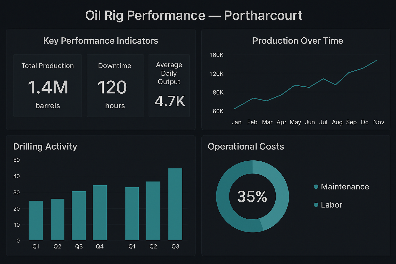This screenshot has height=264, width=396.
Task: Select the Downtime KPI card
Action: pyautogui.click(x=115, y=85)
